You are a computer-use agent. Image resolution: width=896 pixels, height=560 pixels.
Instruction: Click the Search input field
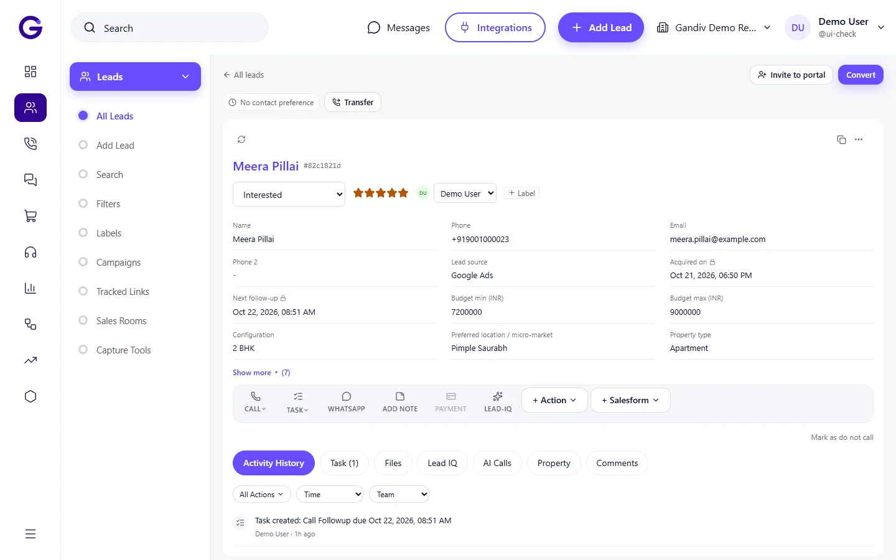(x=170, y=28)
